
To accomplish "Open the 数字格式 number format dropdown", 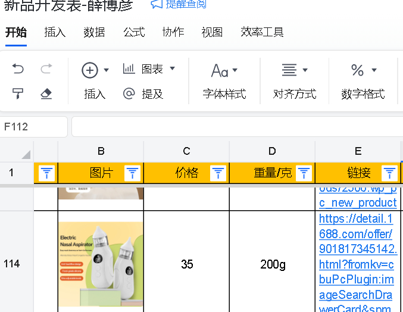I will click(x=363, y=71).
